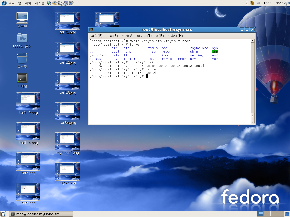Select the Terminal desktop launcher icon
290x217 pixels.
(22, 78)
